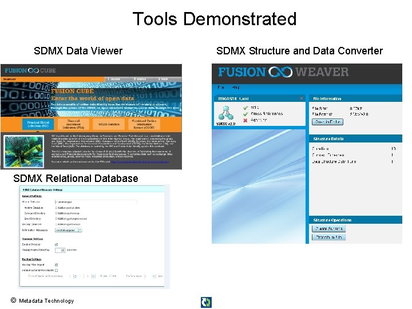Select the AM radio button
412x309 pixels.
[x=101, y=276]
